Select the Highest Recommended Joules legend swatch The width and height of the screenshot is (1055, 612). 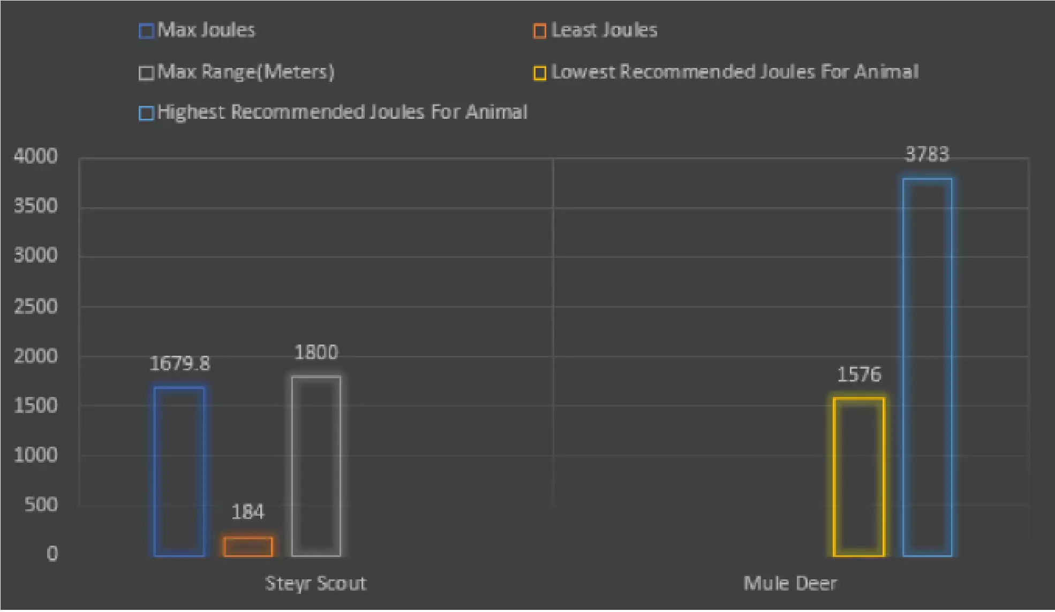[146, 113]
